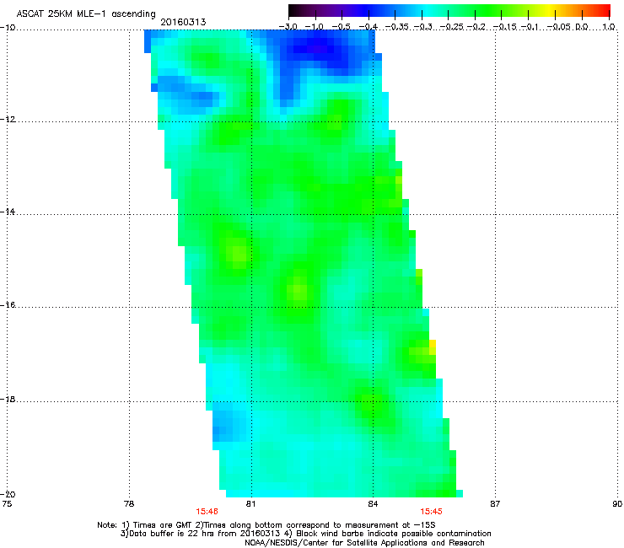Screen dimensions: 624x548
Task: Click the 87 longitude axis label
Action: (x=495, y=504)
